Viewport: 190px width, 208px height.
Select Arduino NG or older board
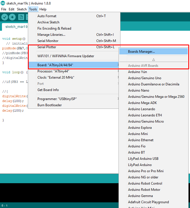click(154, 177)
